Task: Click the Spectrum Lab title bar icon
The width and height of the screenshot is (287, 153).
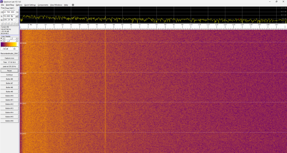Action: pyautogui.click(x=2, y=1)
